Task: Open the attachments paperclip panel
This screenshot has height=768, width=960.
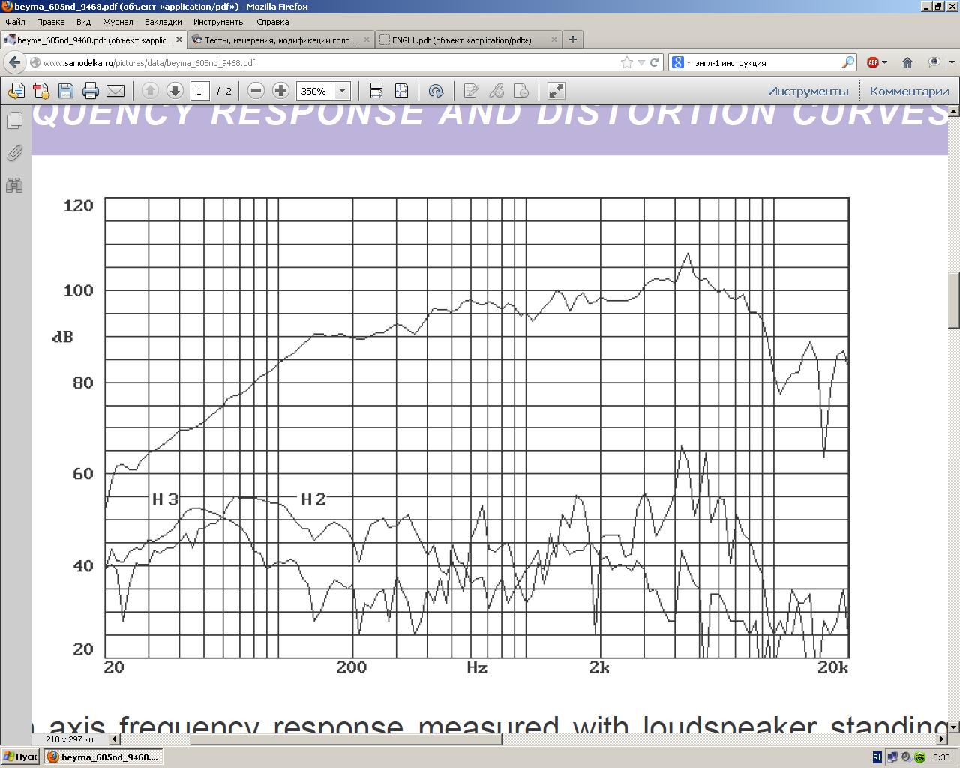Action: pyautogui.click(x=14, y=152)
